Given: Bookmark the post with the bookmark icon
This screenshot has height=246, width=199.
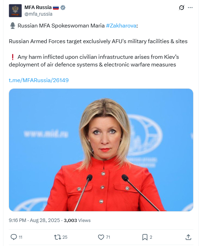Looking at the screenshot, I should [145, 237].
